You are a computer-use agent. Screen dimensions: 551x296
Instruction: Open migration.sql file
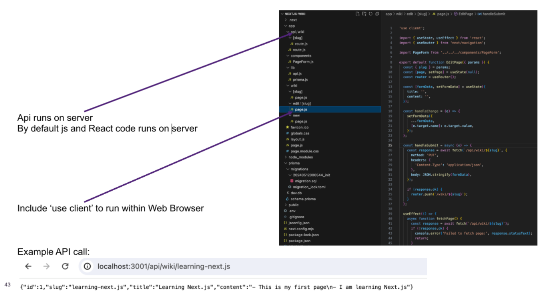[x=305, y=181]
